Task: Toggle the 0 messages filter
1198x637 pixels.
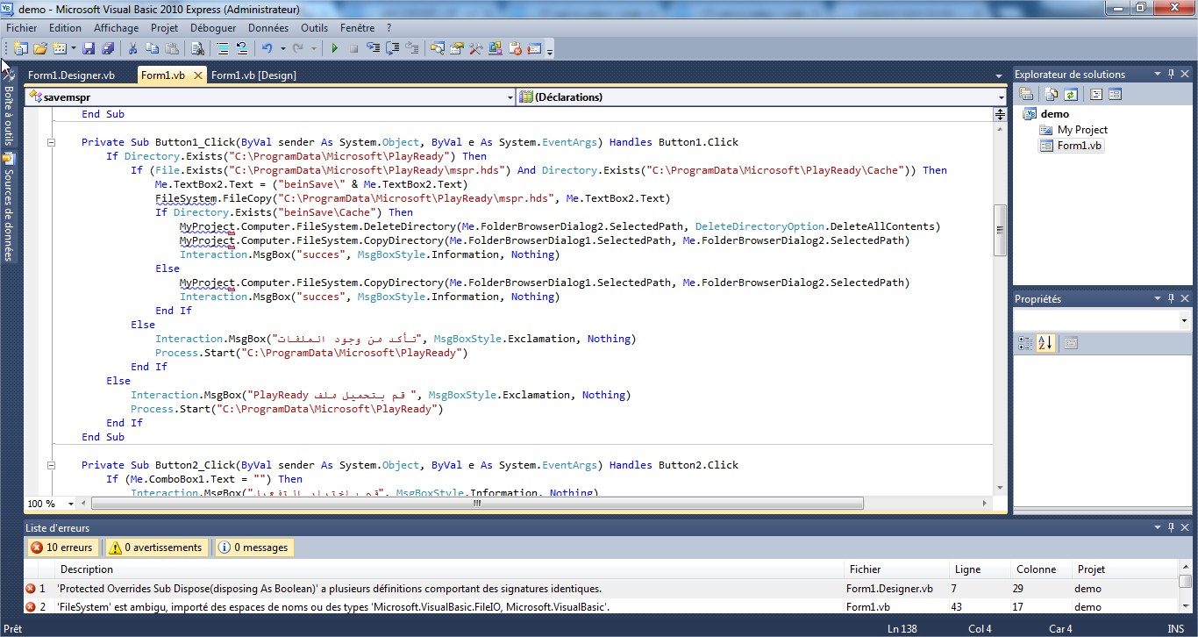Action: [x=253, y=547]
